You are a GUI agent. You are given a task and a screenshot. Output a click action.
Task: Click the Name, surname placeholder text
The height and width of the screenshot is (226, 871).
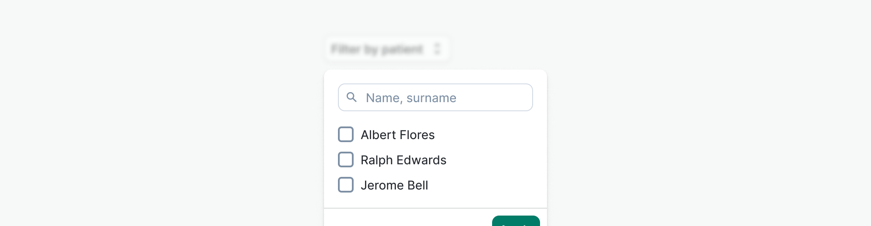(411, 98)
